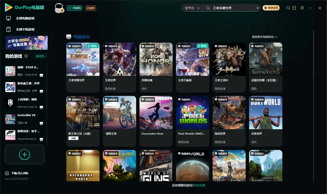Open the World of Guns cover
The width and height of the screenshot is (327, 194).
pyautogui.click(x=156, y=165)
